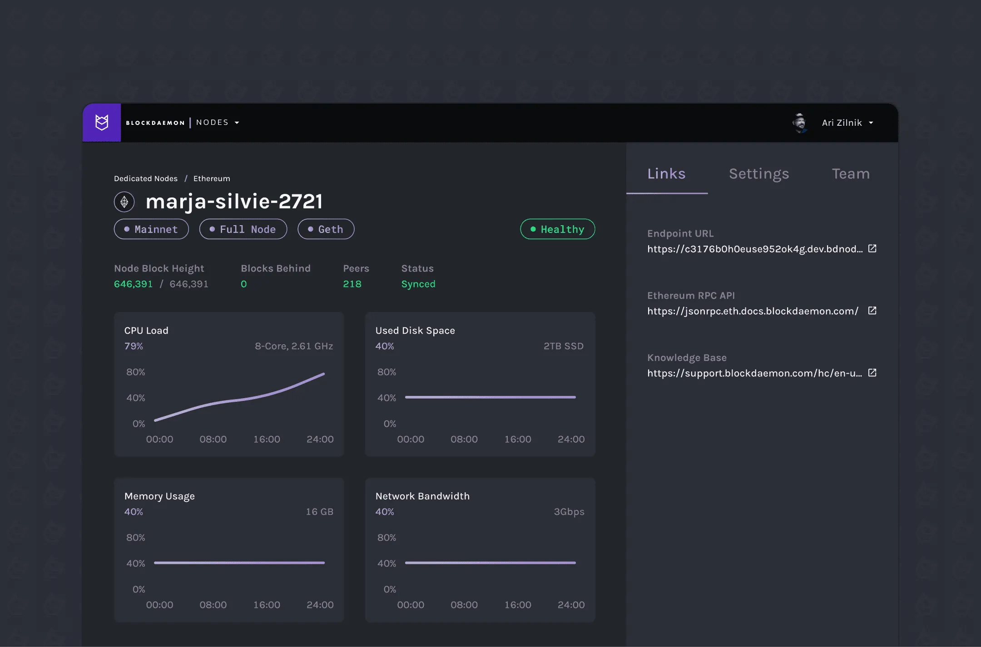981x647 pixels.
Task: Select the Links tab
Action: pyautogui.click(x=666, y=174)
